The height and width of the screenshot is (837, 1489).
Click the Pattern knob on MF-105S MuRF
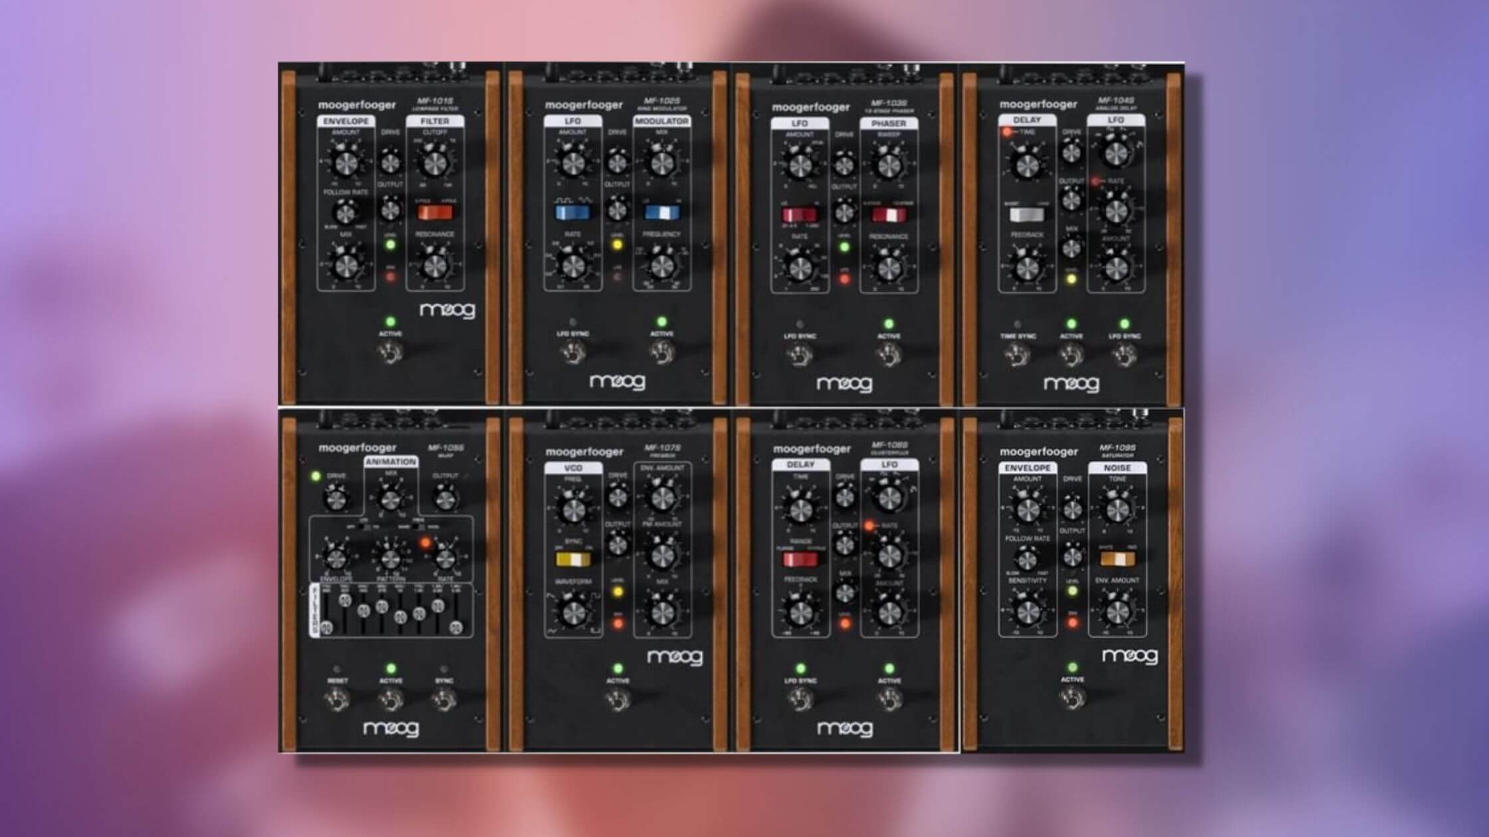391,558
